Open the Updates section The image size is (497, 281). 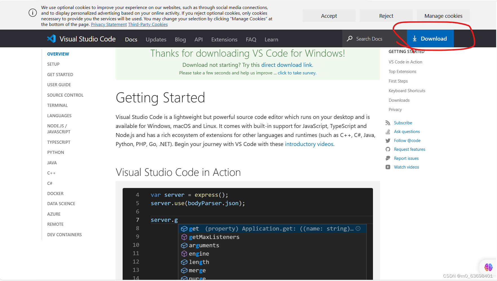click(x=156, y=39)
